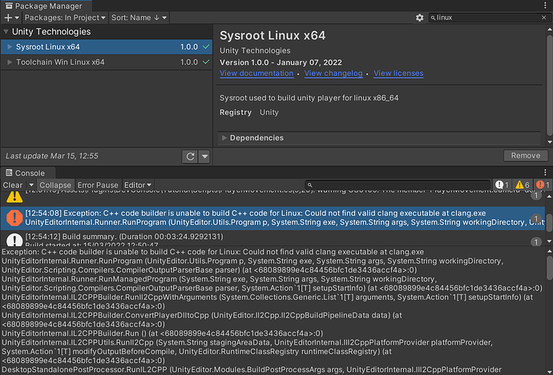The image size is (553, 375).
Task: Open the Packages: In Project dropdown
Action: 67,17
